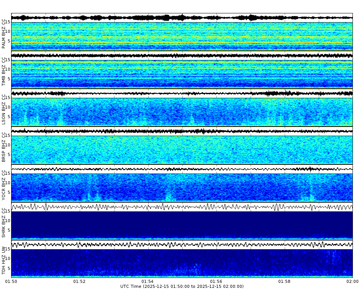Click the SHRK BHZ CC station label

[x=4, y=222]
